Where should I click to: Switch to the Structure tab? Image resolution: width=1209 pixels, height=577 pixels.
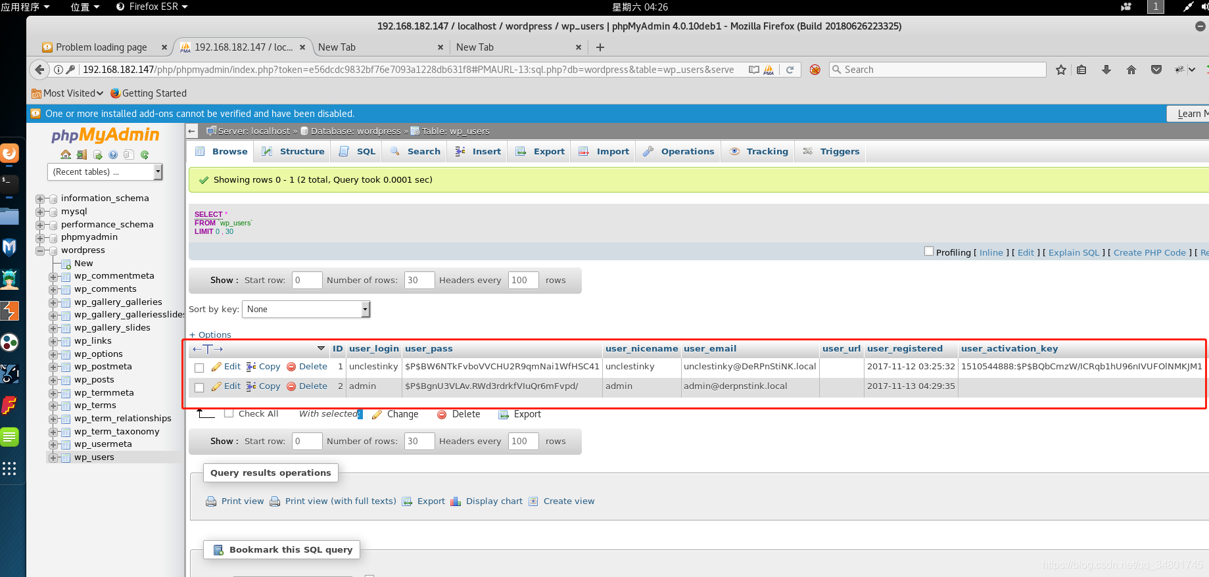[x=293, y=152]
